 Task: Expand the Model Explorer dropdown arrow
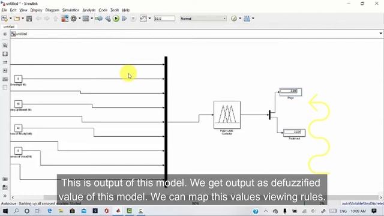[x=92, y=19]
